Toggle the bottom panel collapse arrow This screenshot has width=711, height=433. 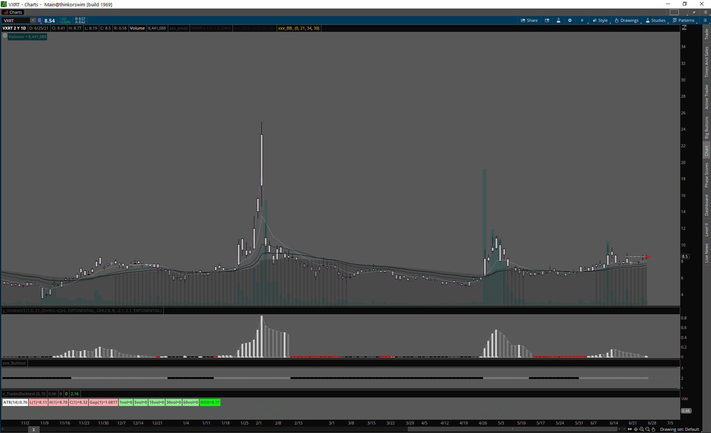pos(34,430)
